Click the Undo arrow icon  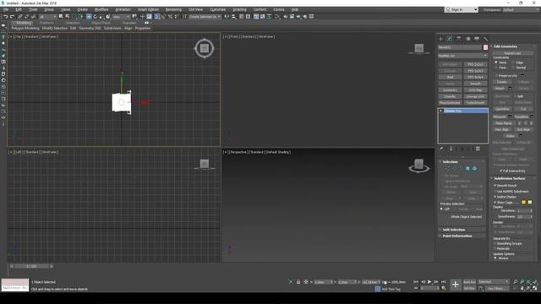[5, 17]
